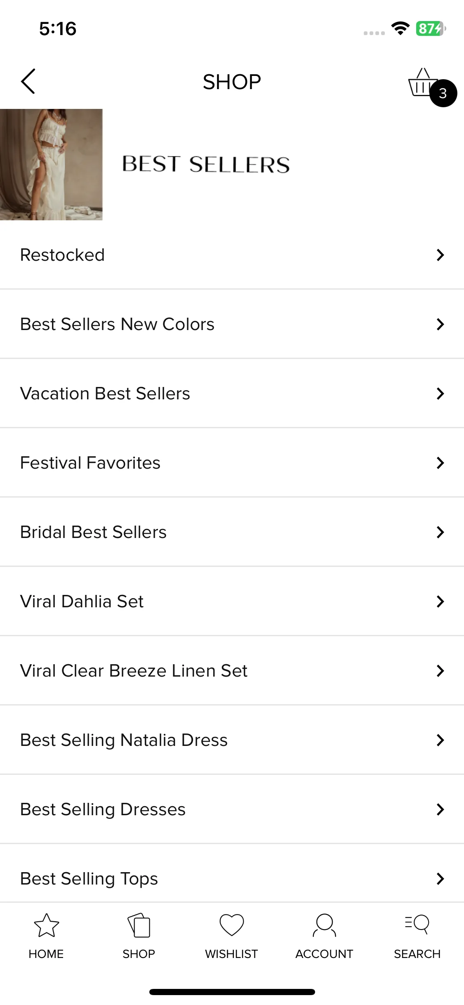Expand the Festival Favorites chevron
Image resolution: width=464 pixels, height=1005 pixels.
(x=440, y=463)
